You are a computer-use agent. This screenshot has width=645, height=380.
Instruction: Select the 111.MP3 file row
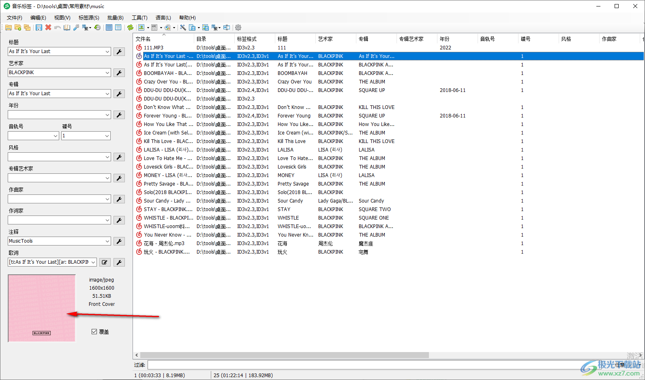click(x=388, y=47)
